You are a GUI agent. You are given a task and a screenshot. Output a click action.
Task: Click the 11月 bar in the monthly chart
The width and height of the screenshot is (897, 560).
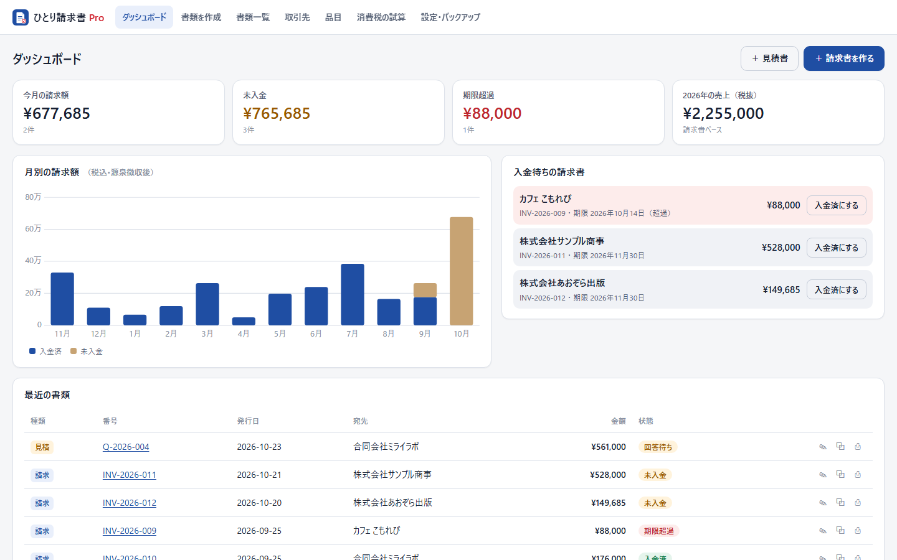62,299
